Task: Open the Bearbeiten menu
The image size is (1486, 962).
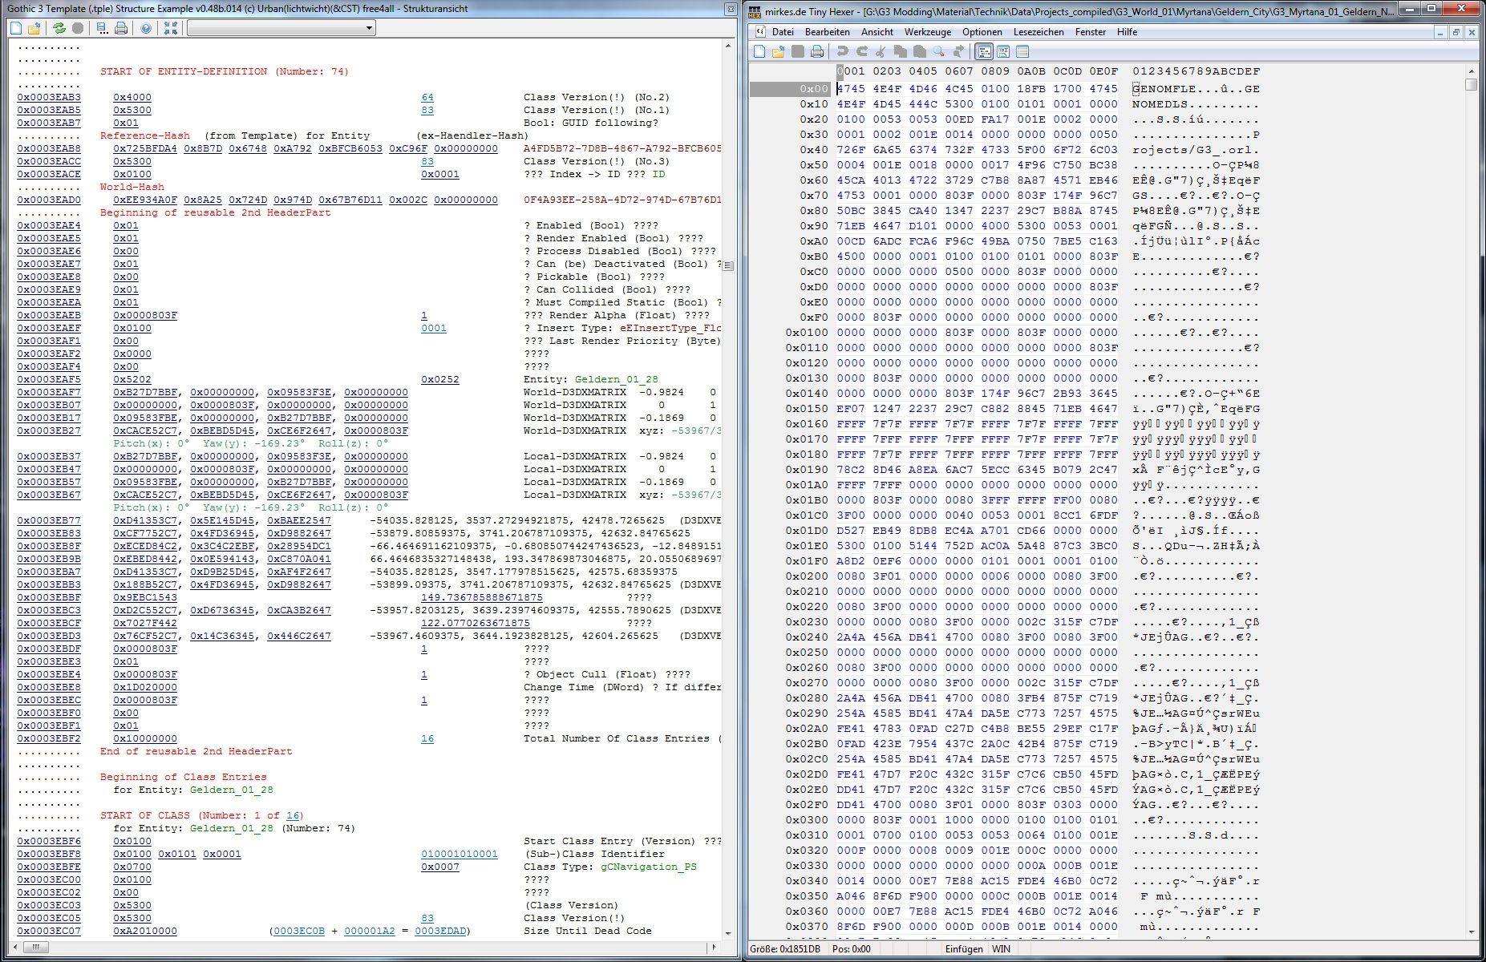Action: (x=828, y=32)
